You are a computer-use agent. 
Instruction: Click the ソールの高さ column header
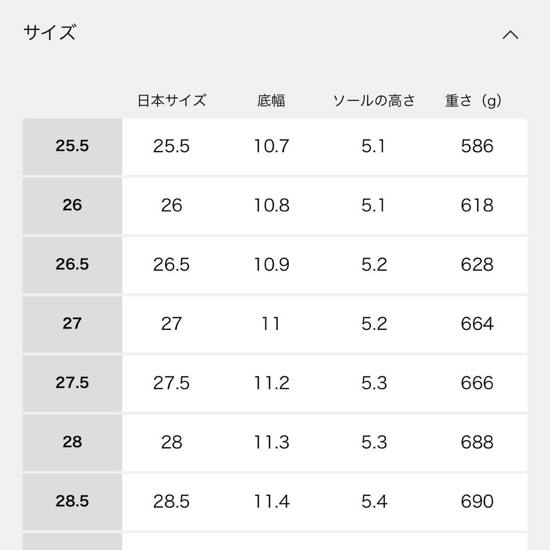pos(374,100)
